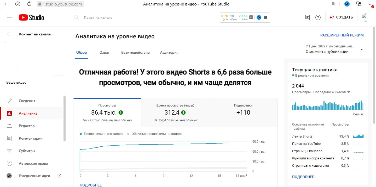The height and width of the screenshot is (187, 376).
Task: Click the СОЗДАТЬ button
Action: [341, 17]
